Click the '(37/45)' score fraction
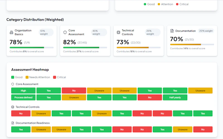This screenshot has width=223, height=139. 82,43
